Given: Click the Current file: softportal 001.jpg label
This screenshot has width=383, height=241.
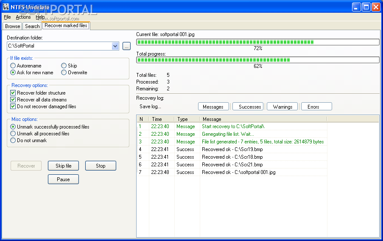Looking at the screenshot, I should pyautogui.click(x=165, y=34).
